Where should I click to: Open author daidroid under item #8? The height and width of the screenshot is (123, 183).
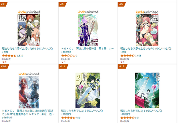pos(67,52)
